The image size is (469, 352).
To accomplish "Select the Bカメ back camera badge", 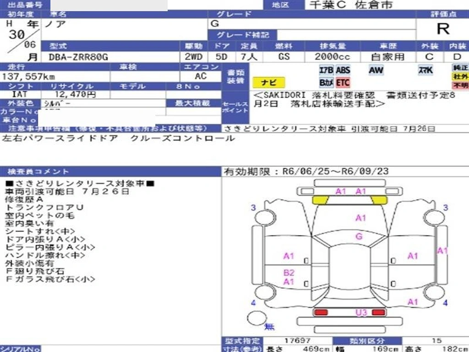I will pyautogui.click(x=326, y=82).
